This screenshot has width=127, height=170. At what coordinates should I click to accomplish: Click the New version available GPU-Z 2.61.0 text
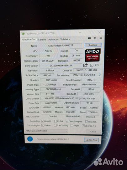53,139
